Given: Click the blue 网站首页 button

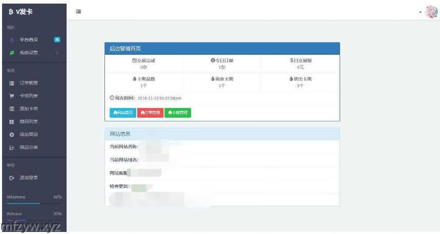Looking at the screenshot, I should 122,113.
